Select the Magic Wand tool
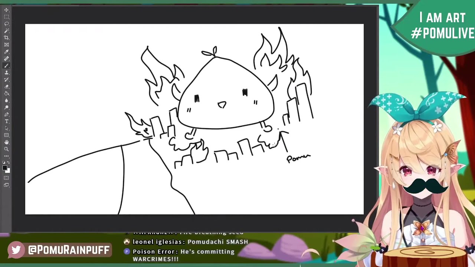Viewport: 475px width, 267px height. pyautogui.click(x=7, y=31)
